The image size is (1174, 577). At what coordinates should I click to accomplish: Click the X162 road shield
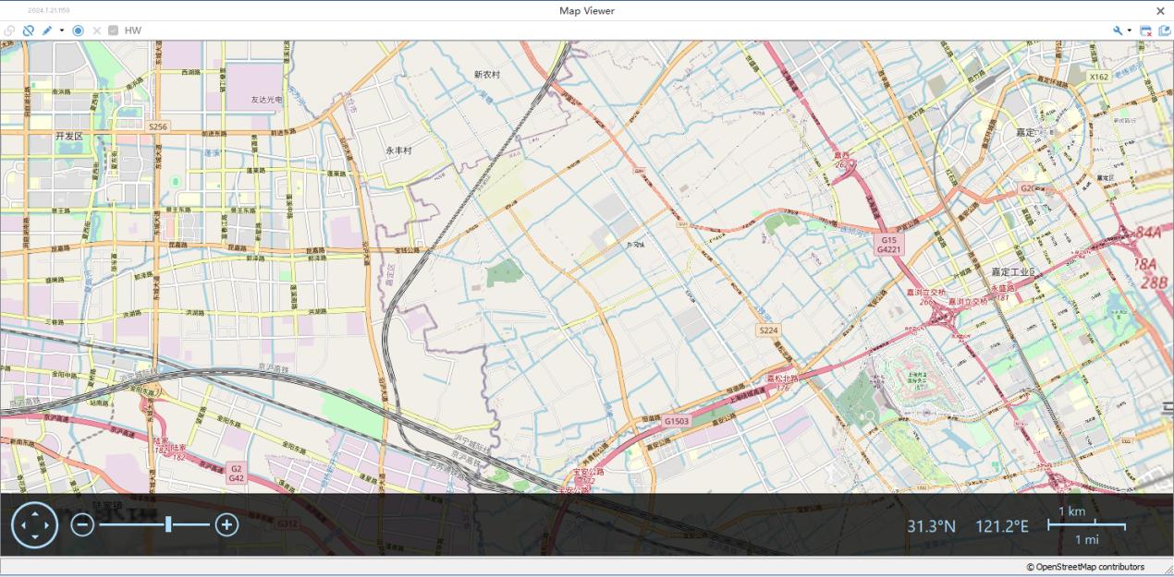[x=1098, y=77]
